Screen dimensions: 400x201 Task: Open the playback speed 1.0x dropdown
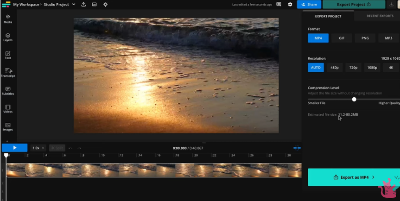38,148
